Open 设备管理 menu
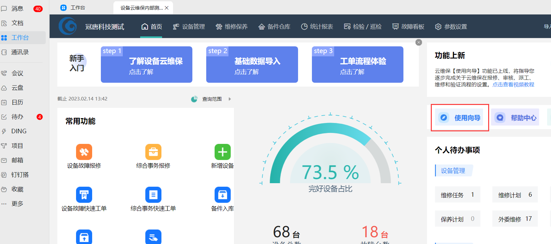This screenshot has width=551, height=244. click(x=189, y=27)
